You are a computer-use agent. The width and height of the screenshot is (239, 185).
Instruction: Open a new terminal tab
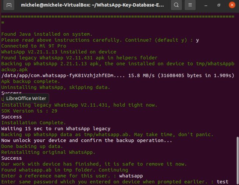[x=9, y=6]
